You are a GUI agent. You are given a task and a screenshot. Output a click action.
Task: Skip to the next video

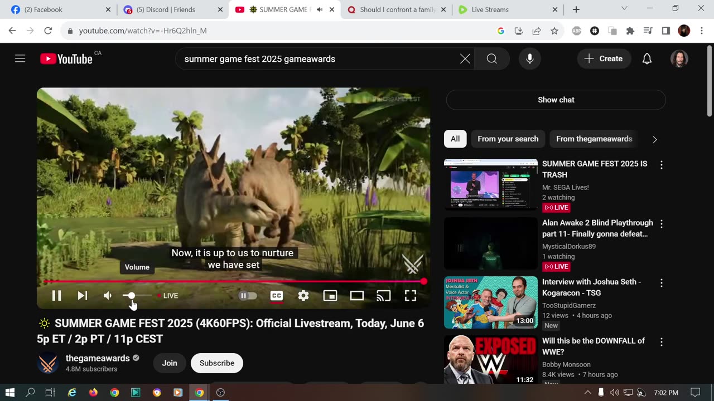click(83, 296)
